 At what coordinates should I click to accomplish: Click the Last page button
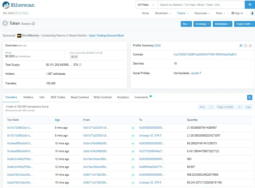click(248, 107)
